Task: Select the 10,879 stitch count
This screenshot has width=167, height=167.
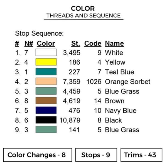Action: (x=70, y=120)
